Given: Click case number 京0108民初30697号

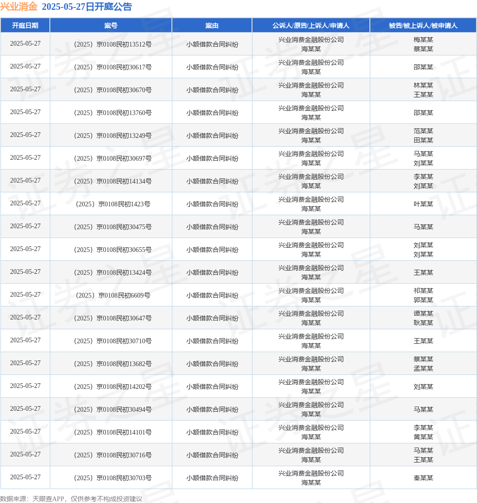Looking at the screenshot, I should [124, 158].
